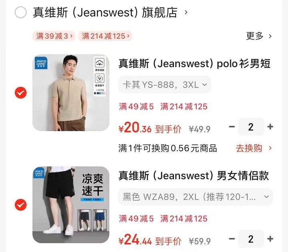Open black shorts product thumbnail
The height and width of the screenshot is (252, 288).
(x=71, y=205)
